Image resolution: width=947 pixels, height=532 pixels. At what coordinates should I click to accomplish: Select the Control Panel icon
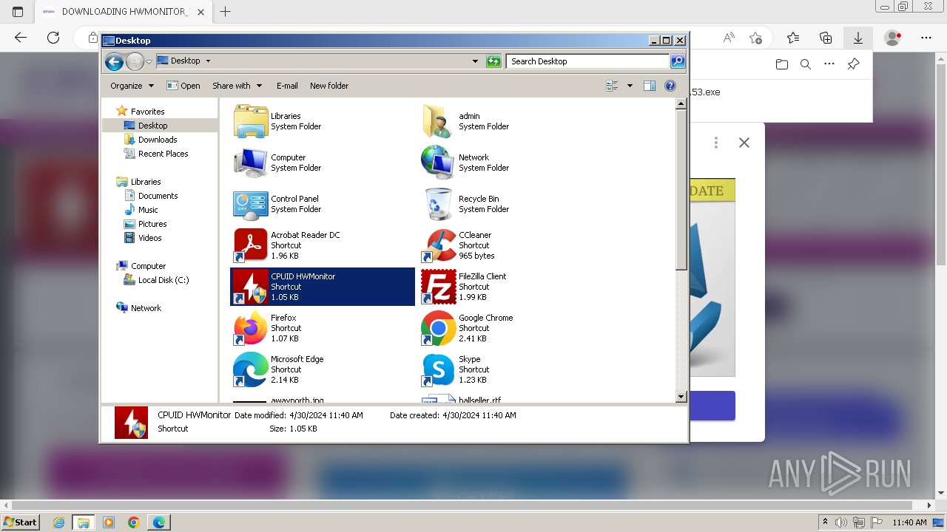[251, 204]
